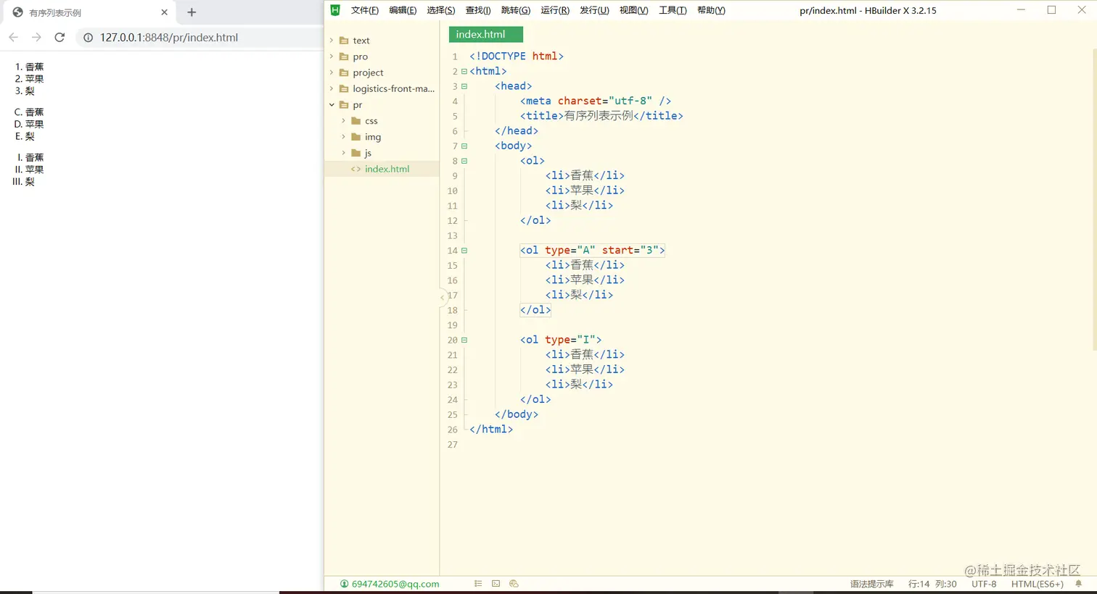Image resolution: width=1097 pixels, height=594 pixels.
Task: Click the 694742605@qq.com account link
Action: [x=395, y=584]
